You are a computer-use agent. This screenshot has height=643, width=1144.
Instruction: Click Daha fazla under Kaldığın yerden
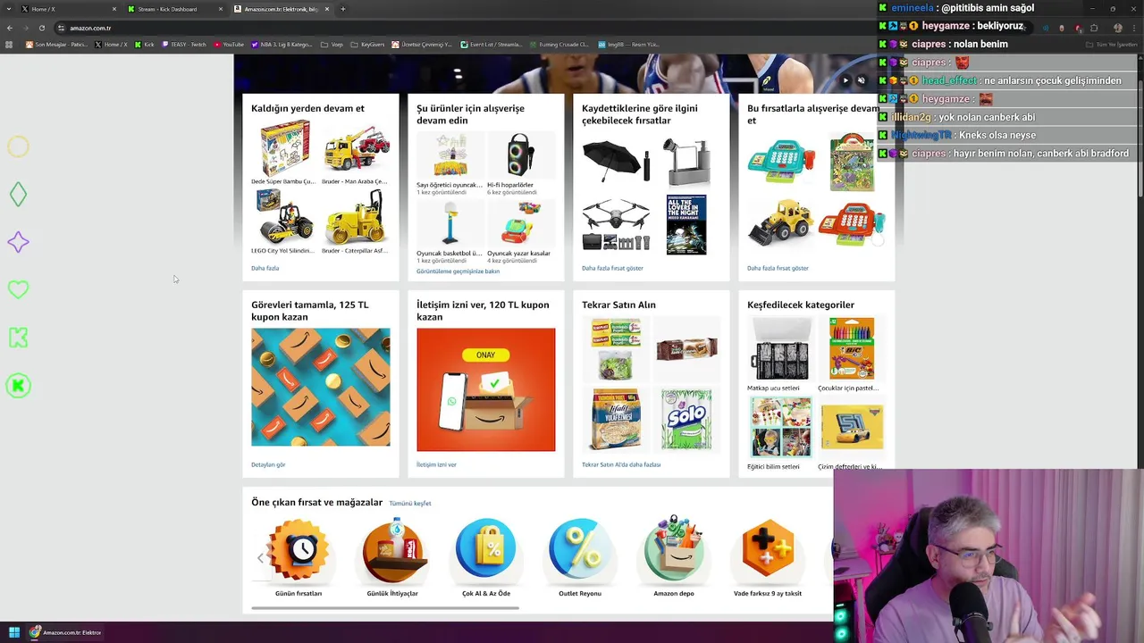point(265,268)
